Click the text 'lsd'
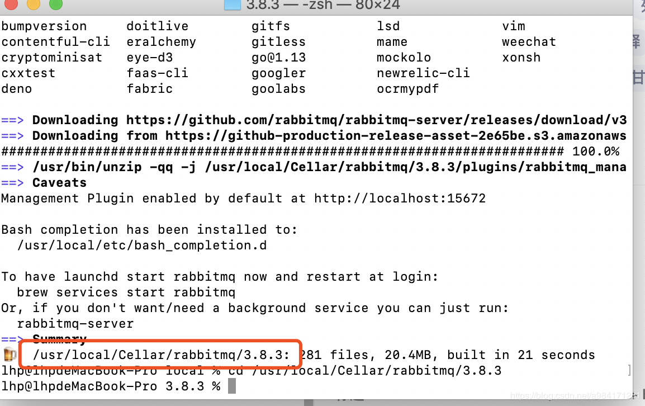The height and width of the screenshot is (406, 645). point(388,26)
